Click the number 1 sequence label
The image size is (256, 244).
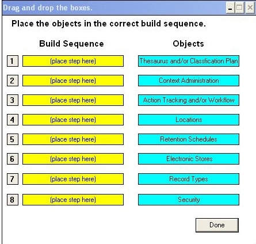point(13,61)
